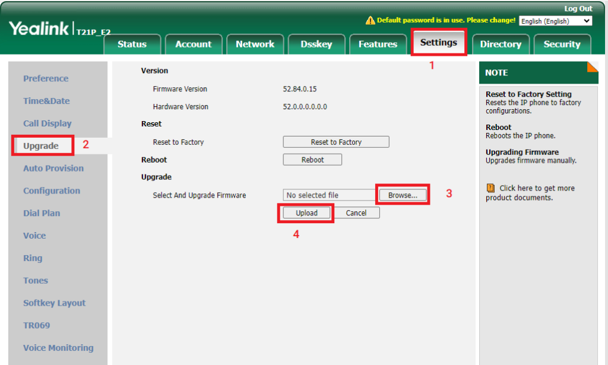Screen dimensions: 608x365
Task: Open the Security tab
Action: [562, 45]
